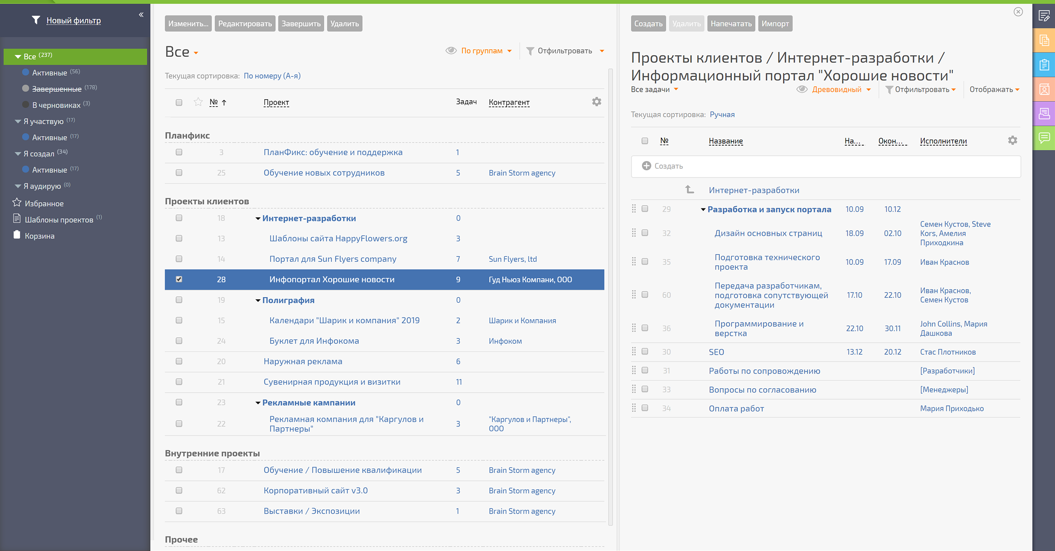
Task: Go up to the parent Интернет-разработки arrow icon
Action: (x=689, y=189)
